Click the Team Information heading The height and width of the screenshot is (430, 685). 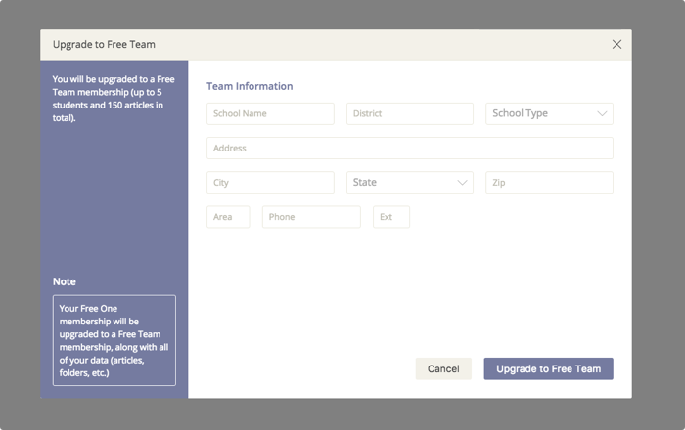tap(250, 86)
